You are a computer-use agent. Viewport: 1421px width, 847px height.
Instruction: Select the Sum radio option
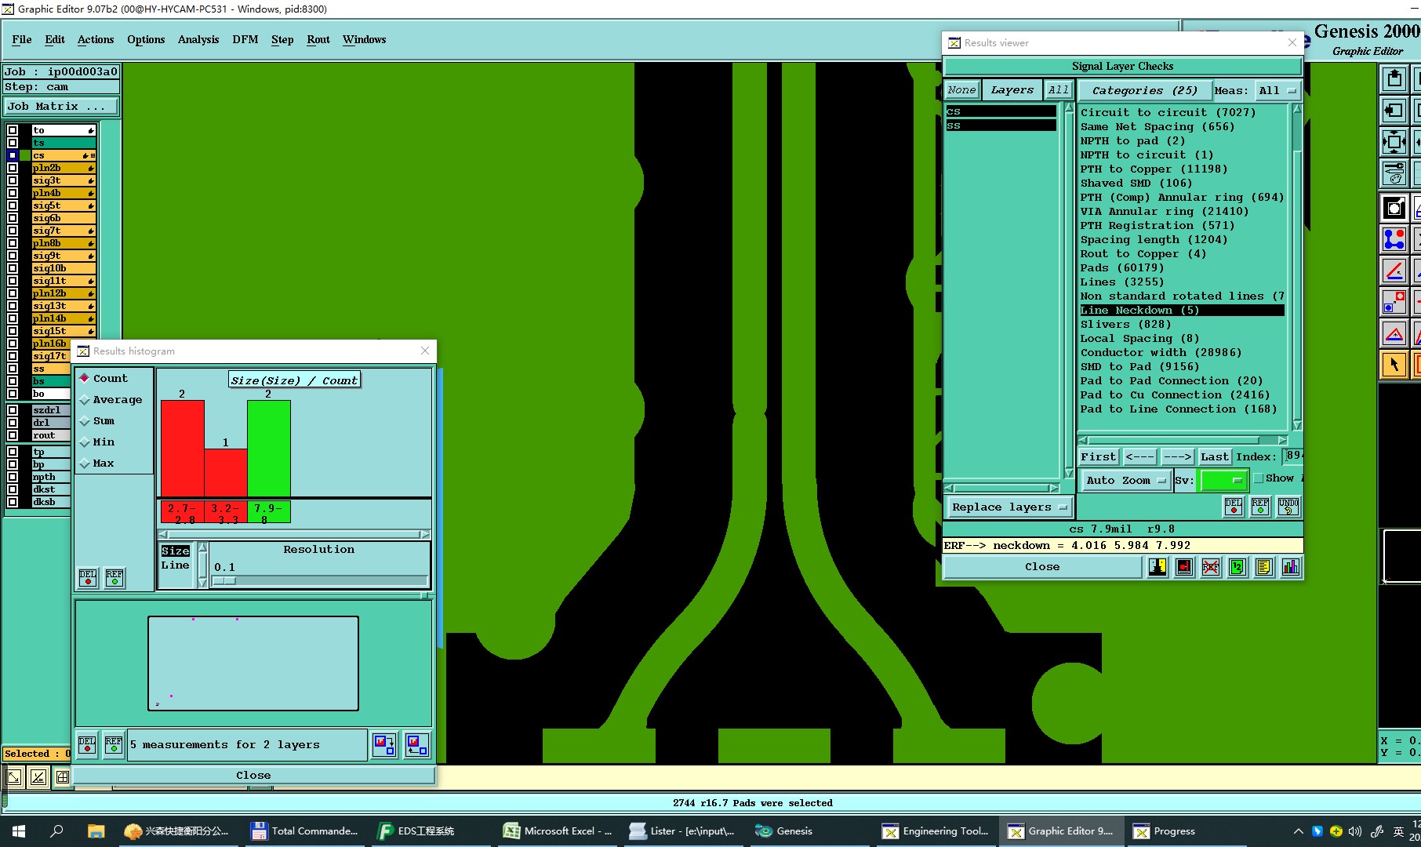point(96,420)
